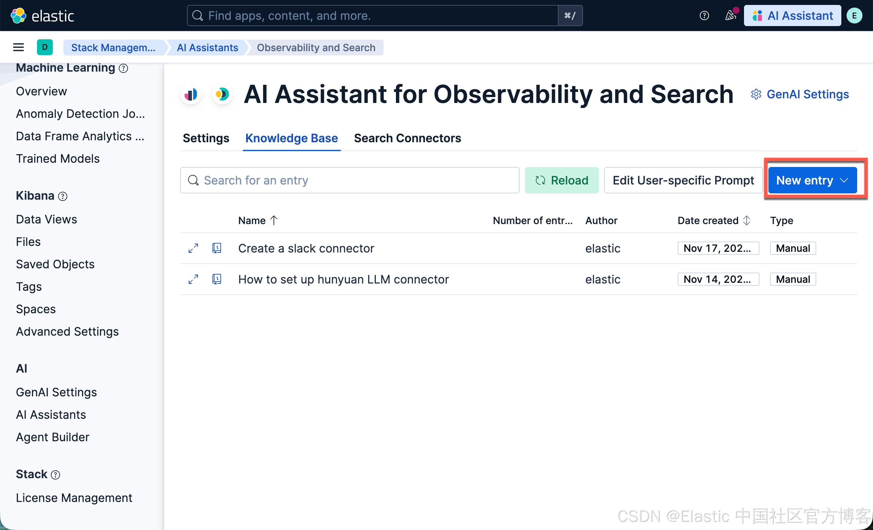This screenshot has width=873, height=530.
Task: Open the New entry dropdown
Action: pyautogui.click(x=812, y=180)
